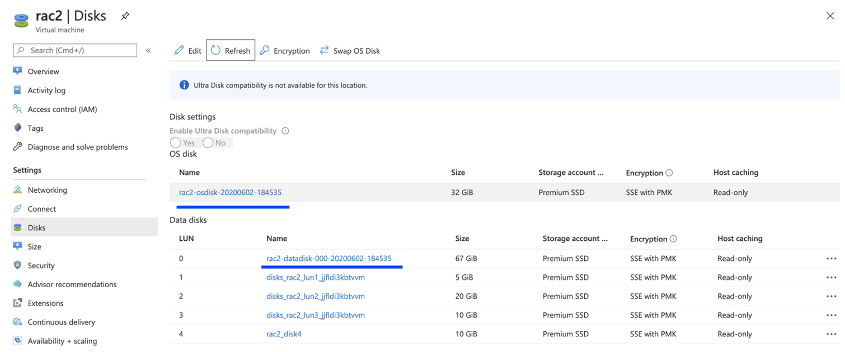845x352 pixels.
Task: Open the rac2-osdisk-20200602-184535 disk link
Action: pyautogui.click(x=230, y=192)
